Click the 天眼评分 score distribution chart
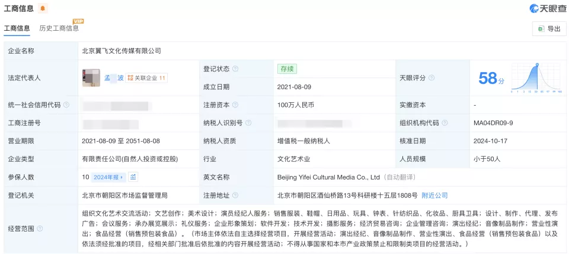Screen dimensions: 569x254 536,78
